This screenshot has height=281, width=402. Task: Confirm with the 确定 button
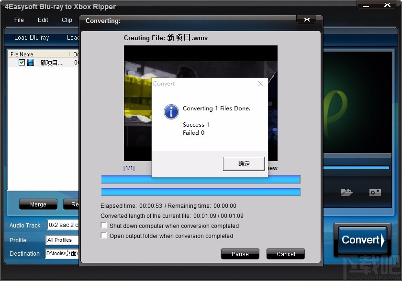click(244, 163)
